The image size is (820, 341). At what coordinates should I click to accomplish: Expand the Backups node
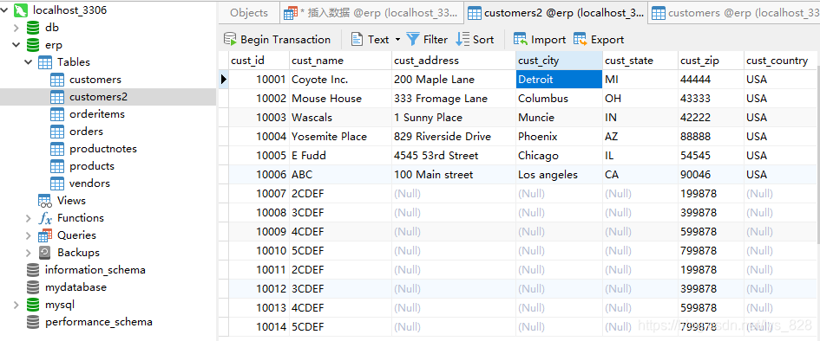pyautogui.click(x=29, y=253)
